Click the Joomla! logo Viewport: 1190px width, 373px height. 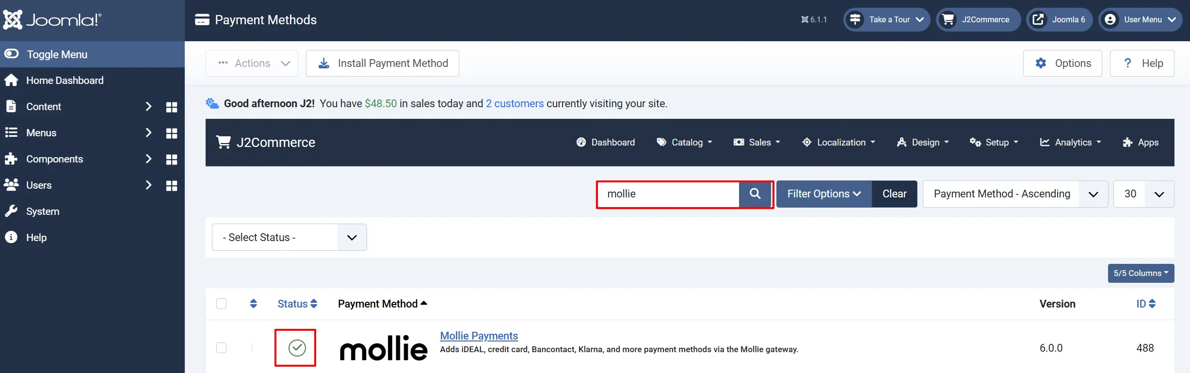[52, 20]
